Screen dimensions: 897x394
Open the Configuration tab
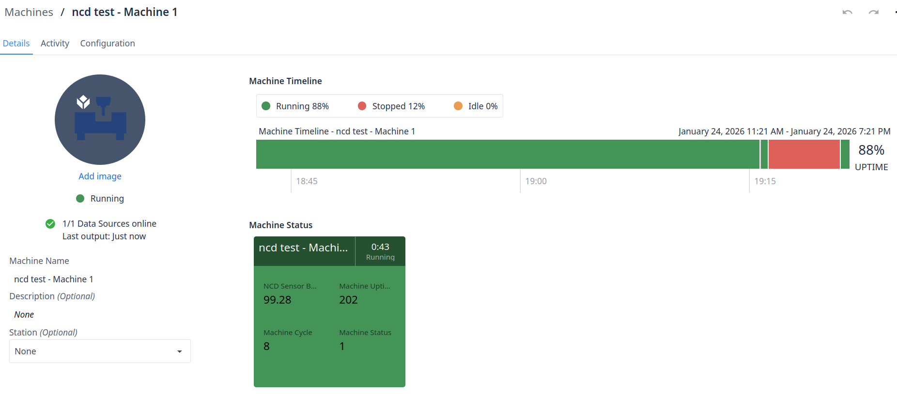point(108,44)
